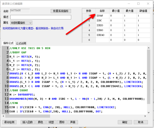Click the code editor scroll up arrow
This screenshot has height=128, width=154.
click(149, 48)
